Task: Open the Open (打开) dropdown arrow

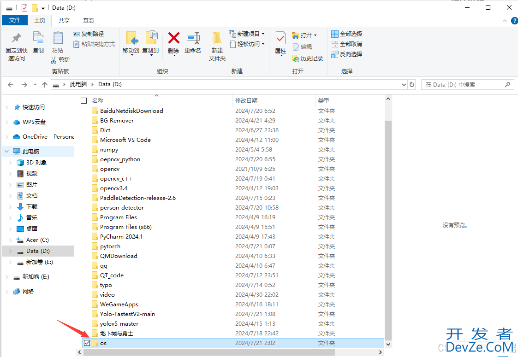Action: (315, 35)
